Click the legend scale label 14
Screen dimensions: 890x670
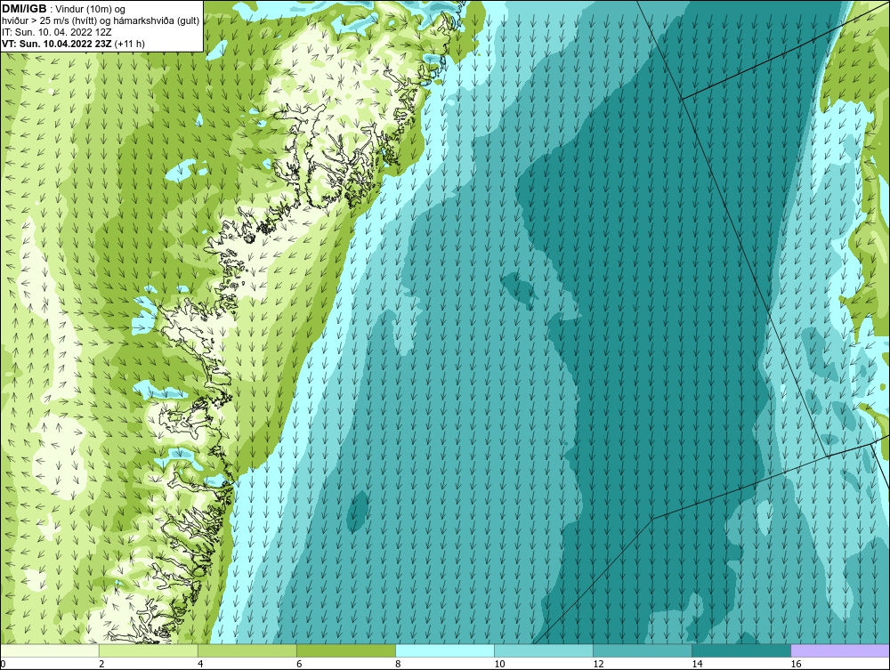[697, 664]
